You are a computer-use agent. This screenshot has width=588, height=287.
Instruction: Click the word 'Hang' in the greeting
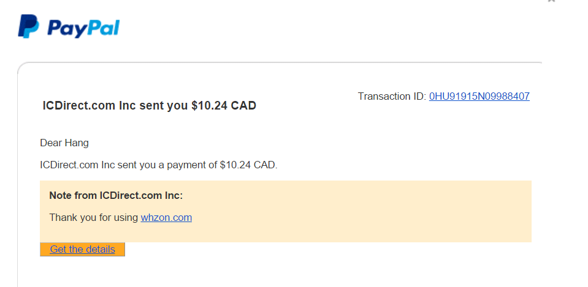pos(77,143)
